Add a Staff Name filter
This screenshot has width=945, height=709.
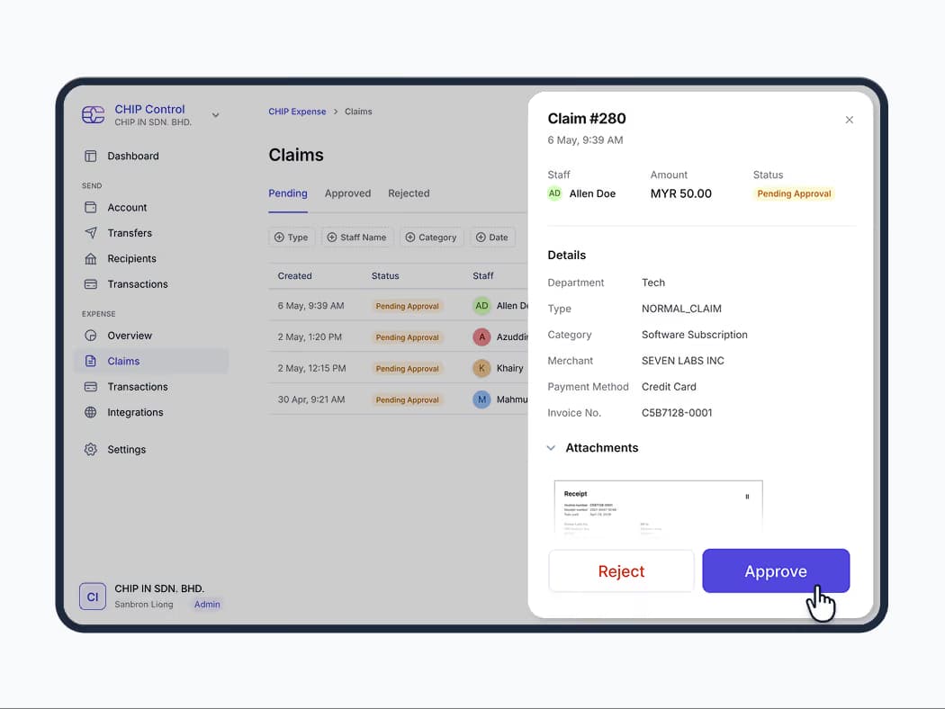(x=356, y=238)
